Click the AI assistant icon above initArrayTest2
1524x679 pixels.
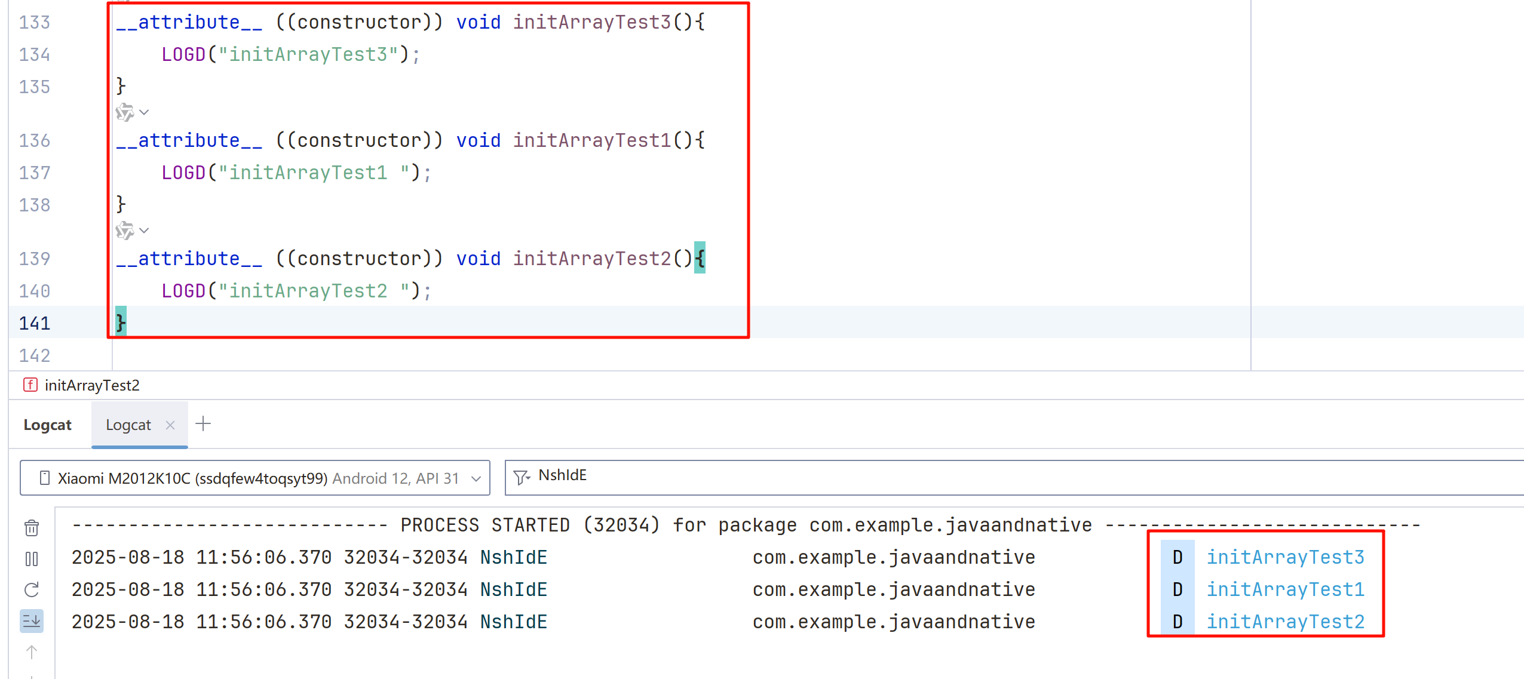pos(124,231)
